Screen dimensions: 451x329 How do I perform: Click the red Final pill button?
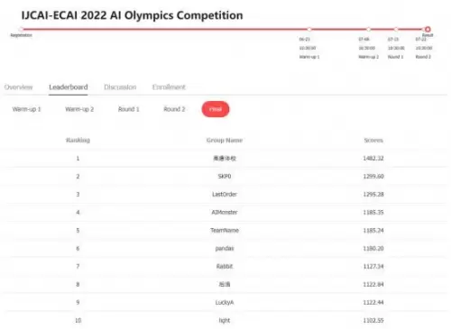216,109
